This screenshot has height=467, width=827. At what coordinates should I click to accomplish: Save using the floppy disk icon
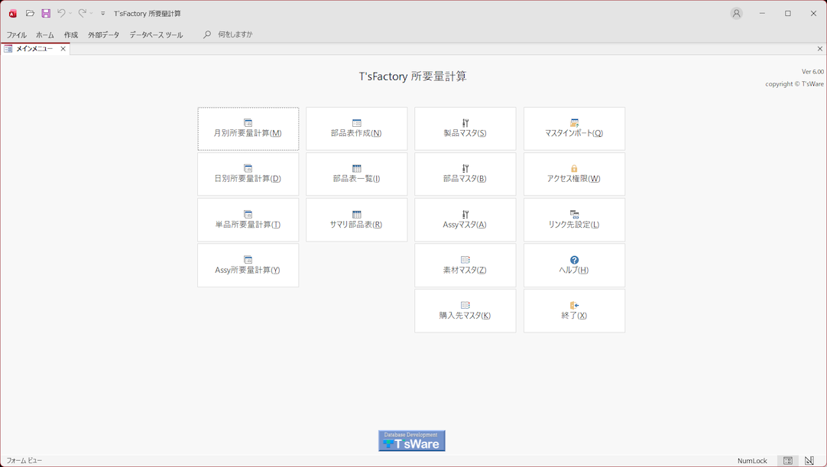[x=46, y=14]
